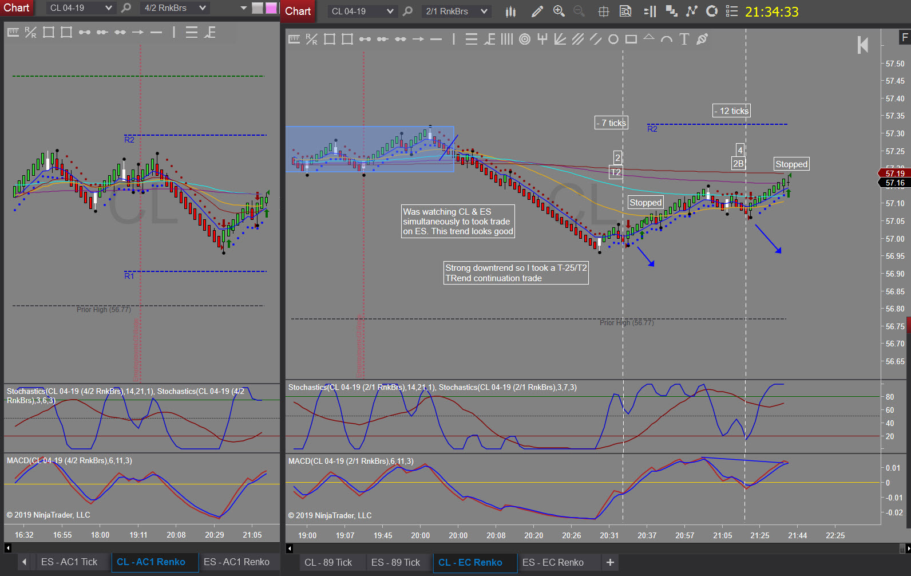911x576 pixels.
Task: Select horizontal line tool in left chart
Action: pyautogui.click(x=156, y=32)
